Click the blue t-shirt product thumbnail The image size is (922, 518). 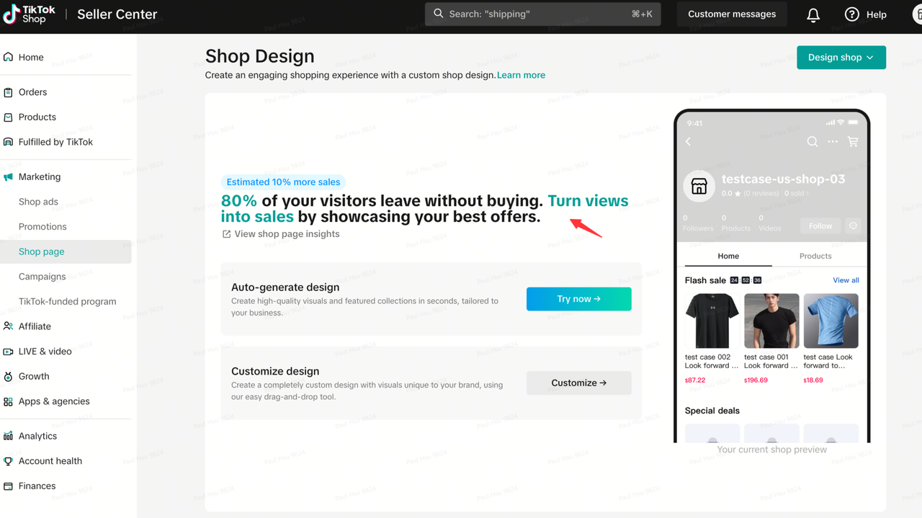pyautogui.click(x=831, y=321)
